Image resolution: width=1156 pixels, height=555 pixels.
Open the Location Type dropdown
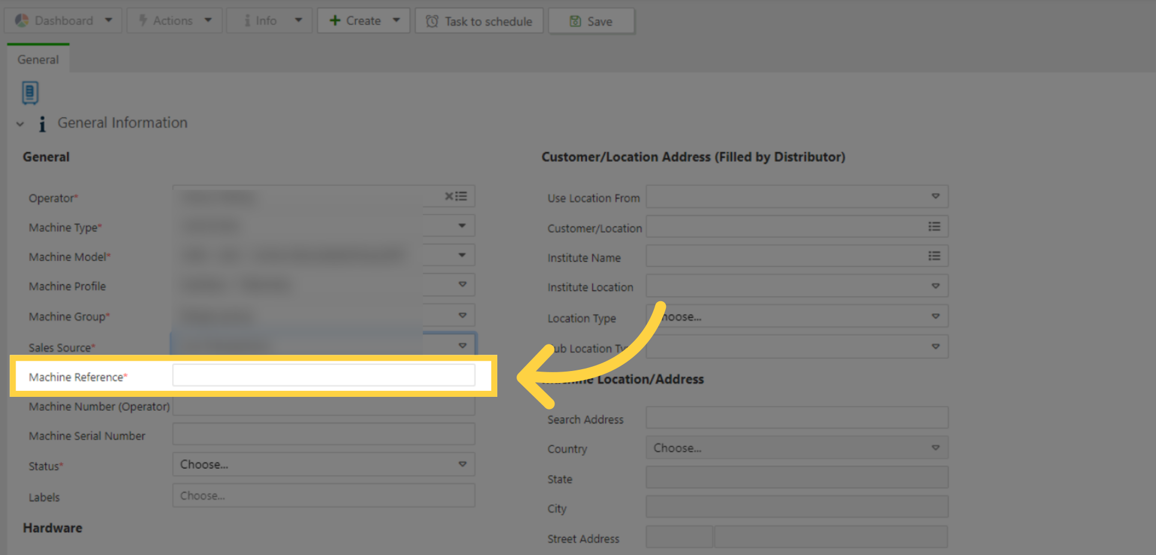point(797,316)
